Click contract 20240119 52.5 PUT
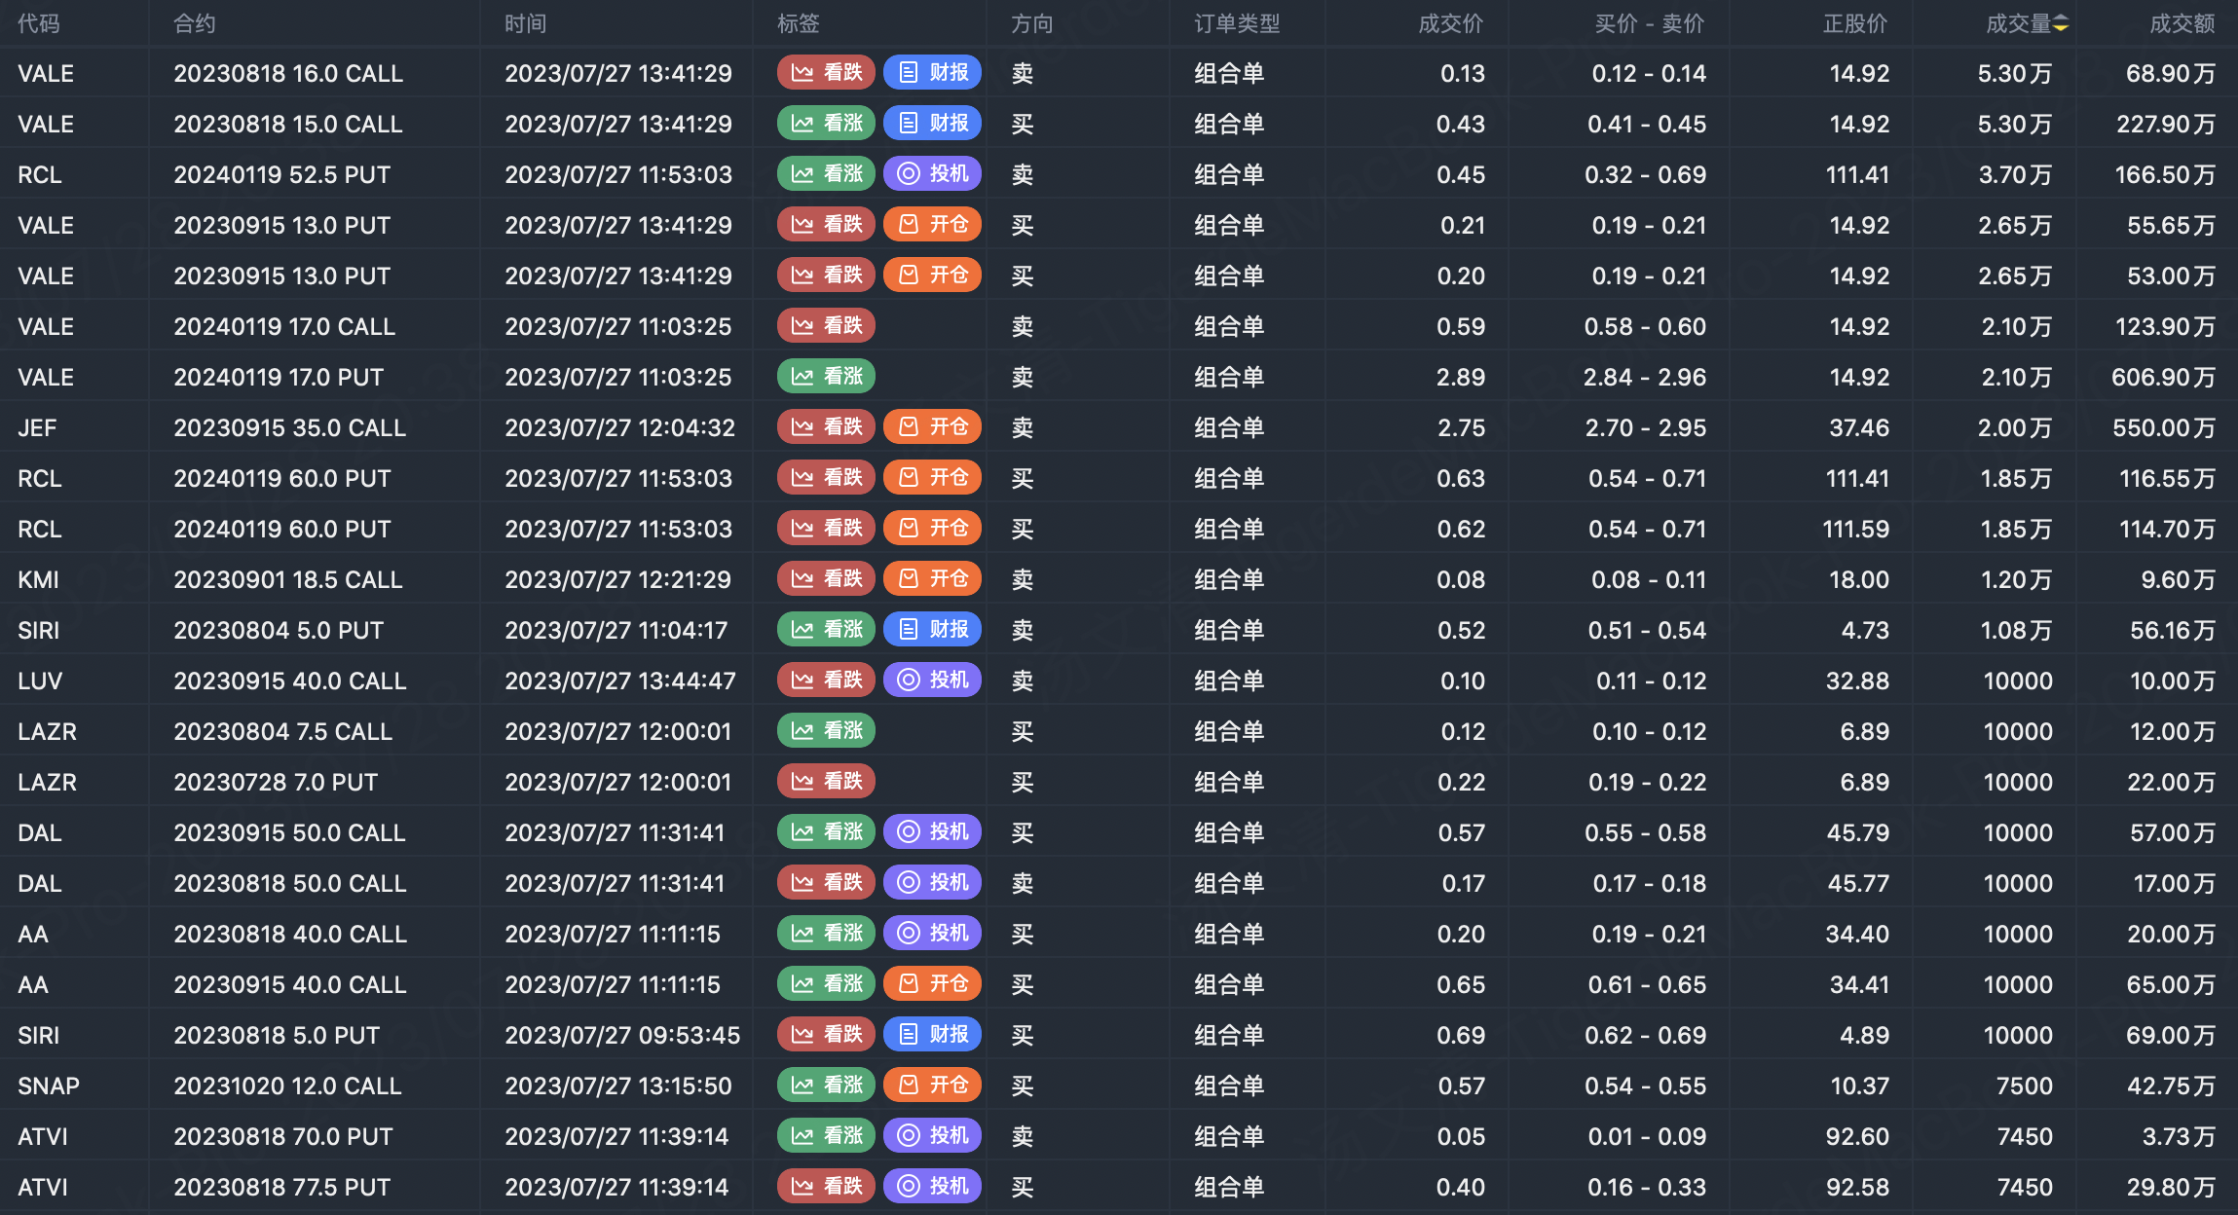Image resolution: width=2238 pixels, height=1215 pixels. pos(281,175)
